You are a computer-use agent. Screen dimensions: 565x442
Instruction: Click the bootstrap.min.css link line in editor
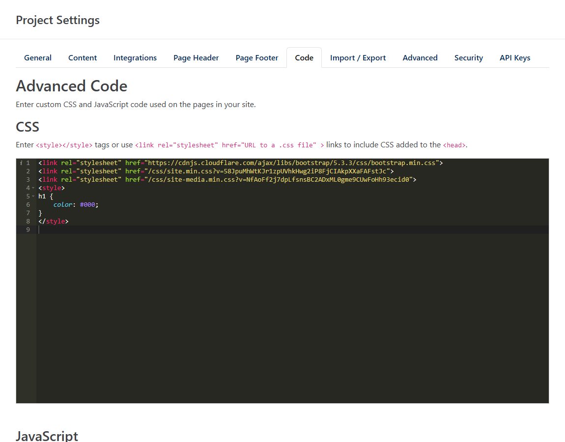click(241, 163)
